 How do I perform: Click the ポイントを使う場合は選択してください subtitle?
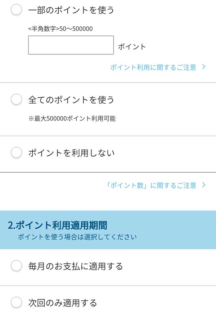pos(77,237)
